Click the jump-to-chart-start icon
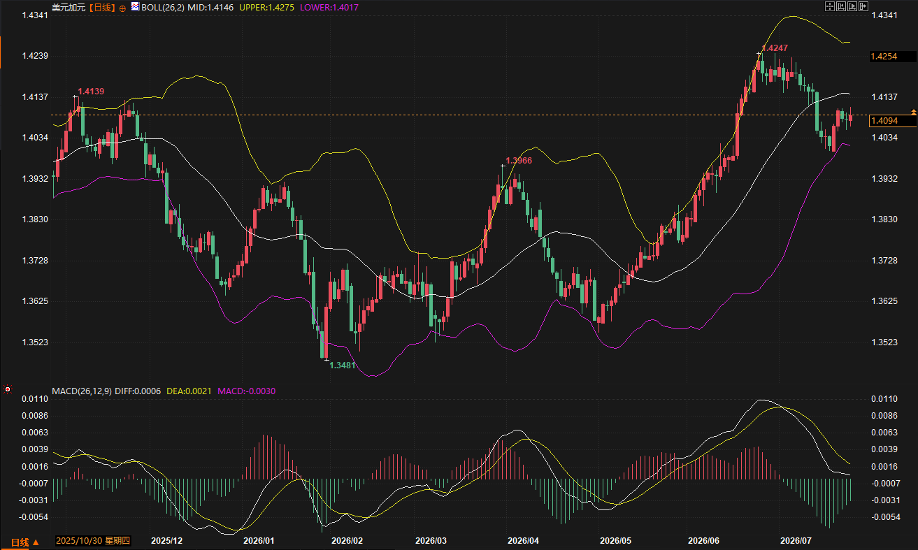This screenshot has height=550, width=918. point(841,6)
